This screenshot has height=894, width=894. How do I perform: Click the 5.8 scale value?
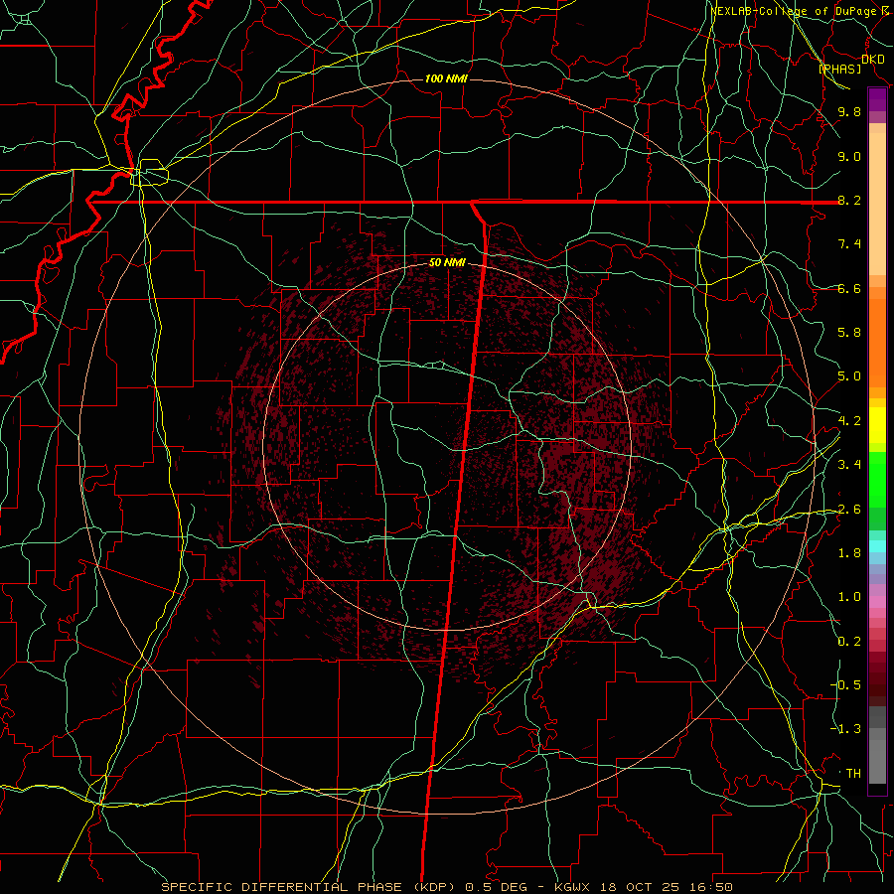click(849, 333)
